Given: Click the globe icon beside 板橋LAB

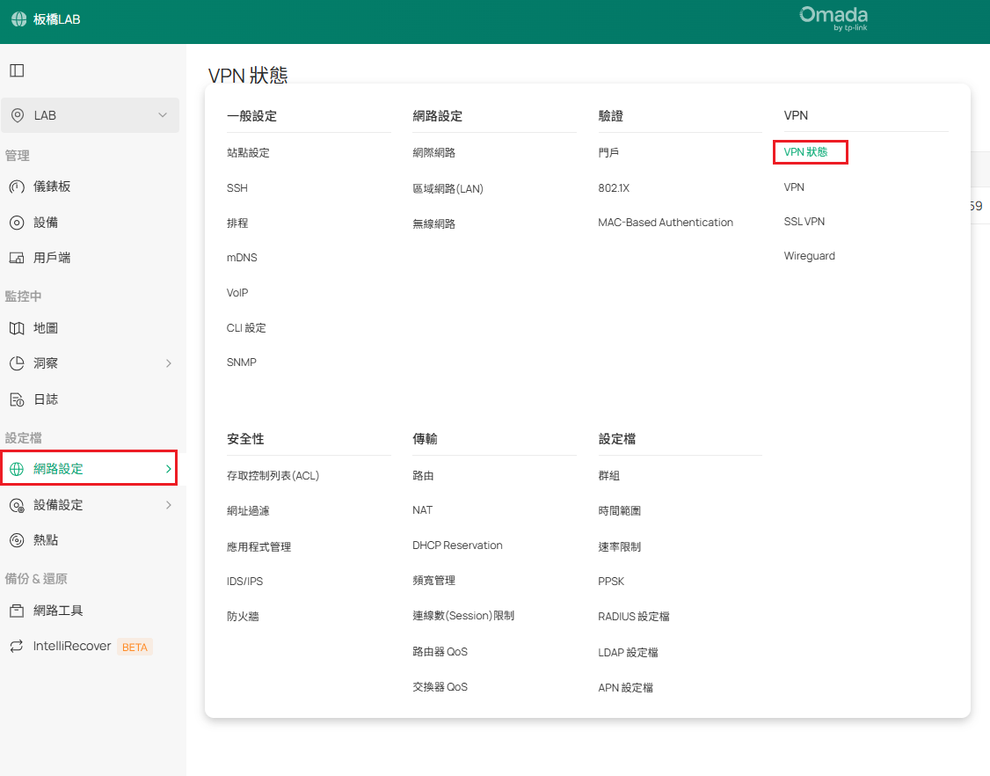Looking at the screenshot, I should 18,18.
